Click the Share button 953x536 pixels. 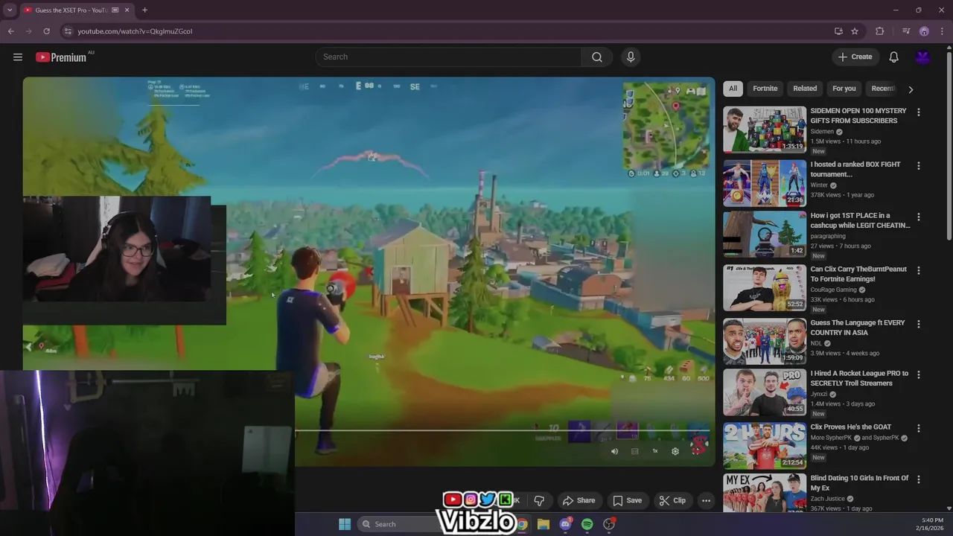[x=579, y=500]
